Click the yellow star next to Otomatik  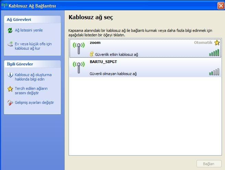(x=217, y=43)
